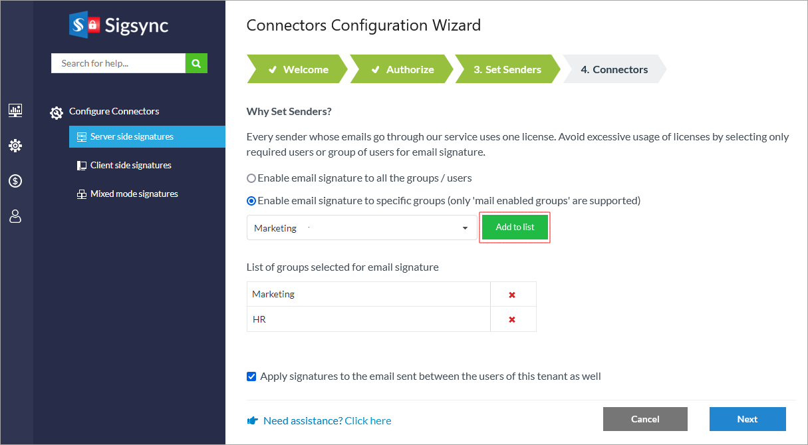Click the Sigsync logo
The image size is (808, 445).
click(x=119, y=25)
